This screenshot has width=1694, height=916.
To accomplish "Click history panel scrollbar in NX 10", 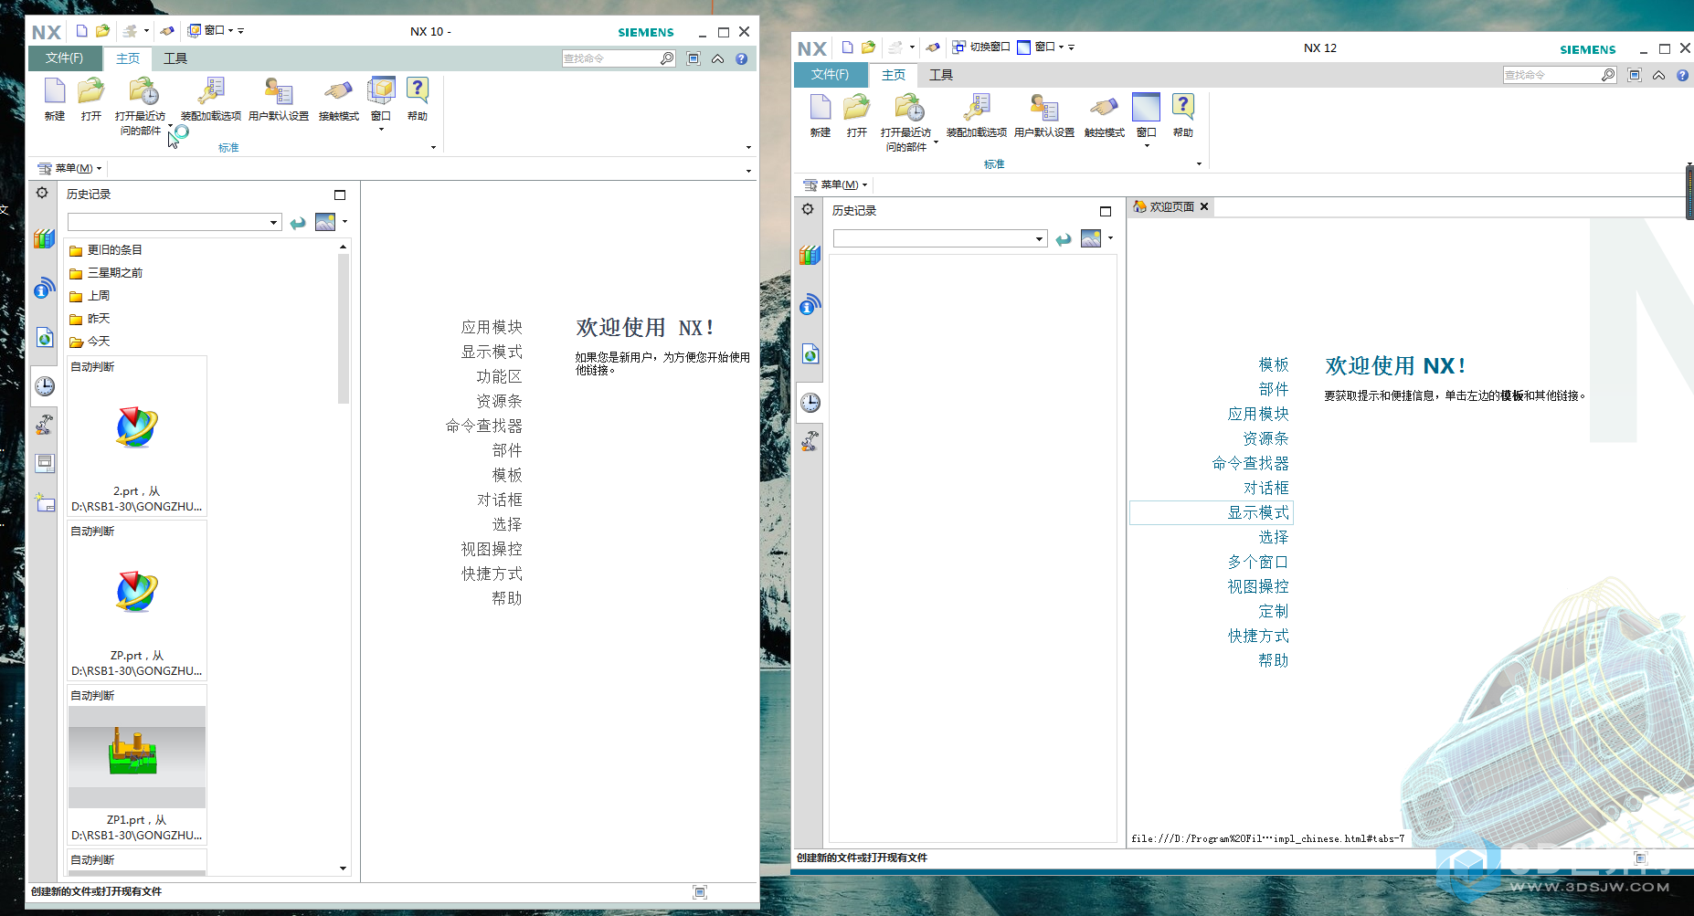I will [x=344, y=329].
